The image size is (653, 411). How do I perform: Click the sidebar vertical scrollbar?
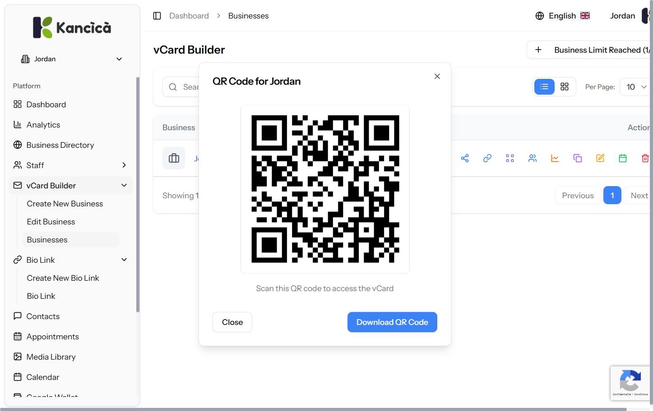tap(138, 195)
